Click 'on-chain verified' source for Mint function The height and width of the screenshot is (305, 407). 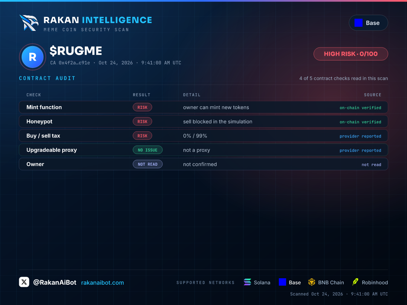coord(361,108)
